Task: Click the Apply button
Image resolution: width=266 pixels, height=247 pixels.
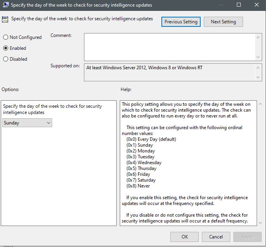Action: coord(247,237)
